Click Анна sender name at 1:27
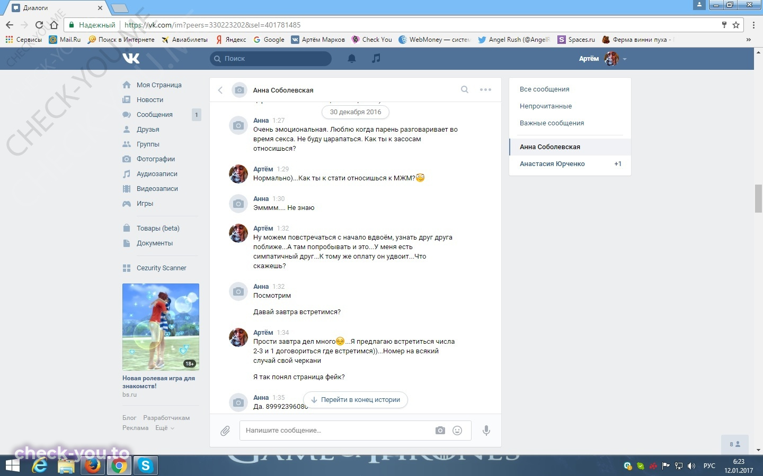Image resolution: width=763 pixels, height=476 pixels. pos(261,120)
